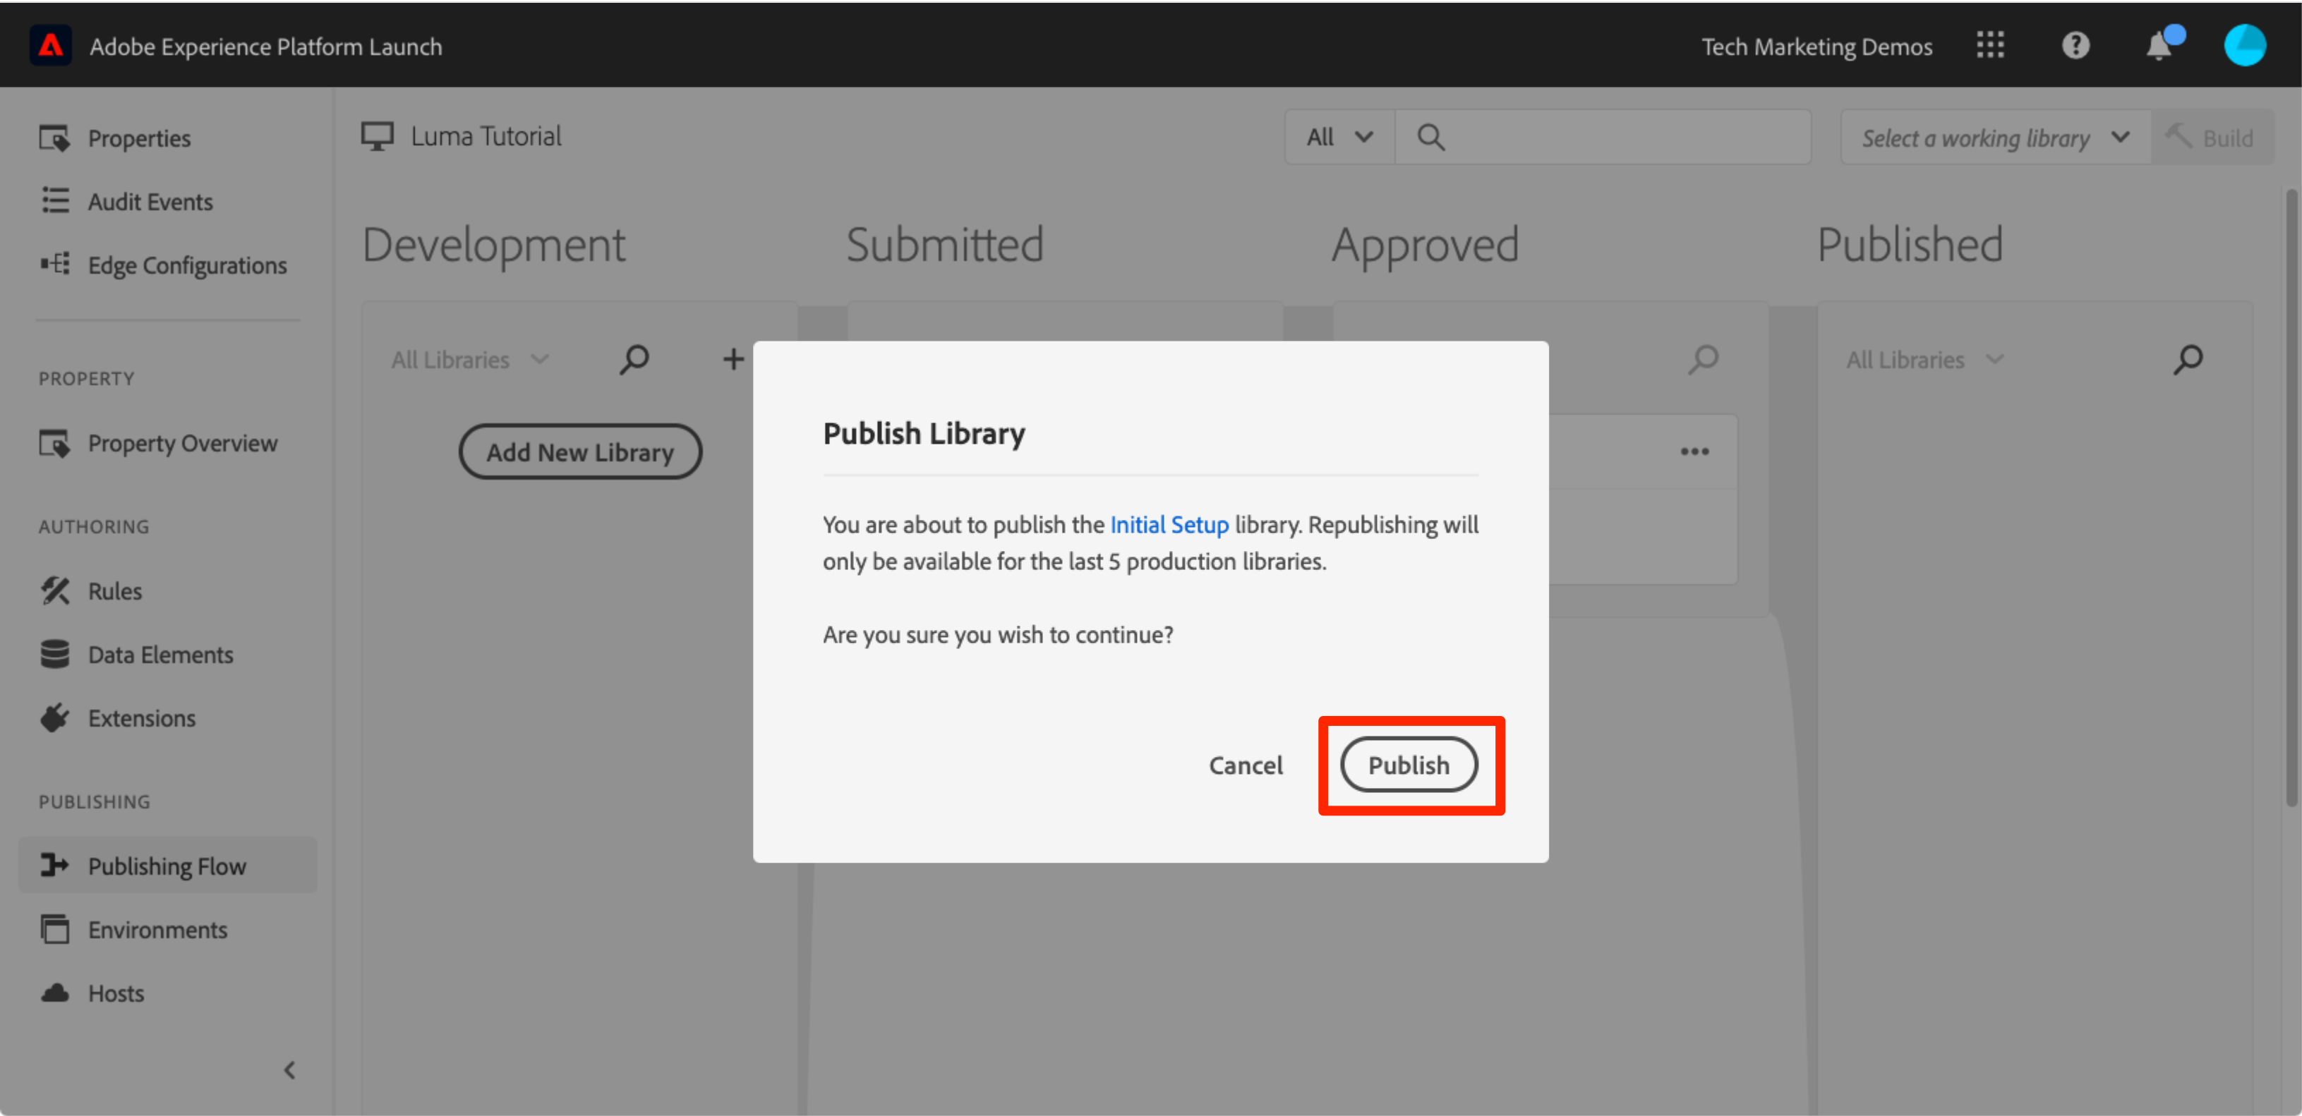Screen dimensions: 2302x1116
Task: Click search icon in Published column
Action: coord(2188,359)
